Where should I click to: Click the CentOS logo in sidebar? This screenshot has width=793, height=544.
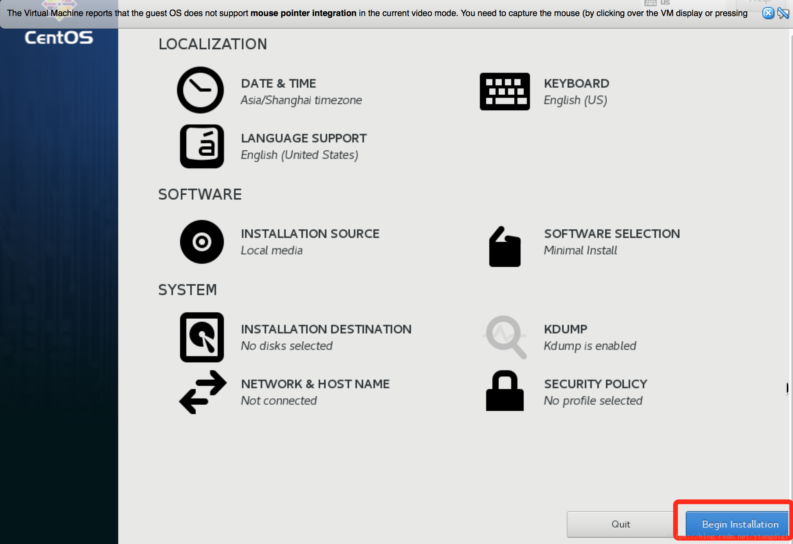tap(59, 38)
